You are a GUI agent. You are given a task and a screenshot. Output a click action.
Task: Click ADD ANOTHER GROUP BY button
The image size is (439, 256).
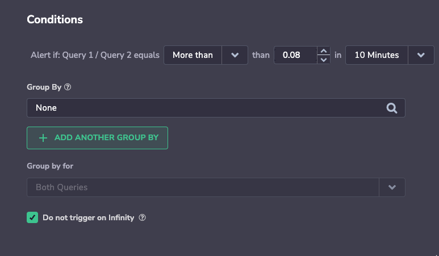pyautogui.click(x=98, y=138)
